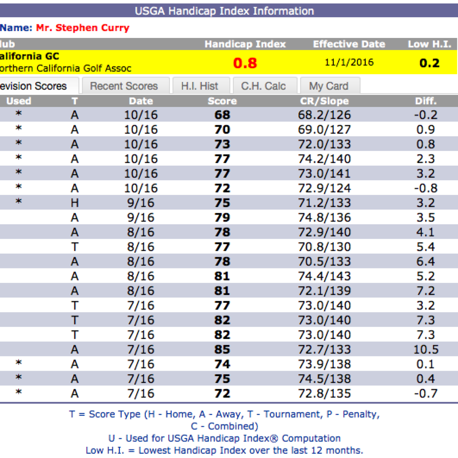Viewport: 458px width, 458px height.
Task: Click the score 85
Action: 222,350
